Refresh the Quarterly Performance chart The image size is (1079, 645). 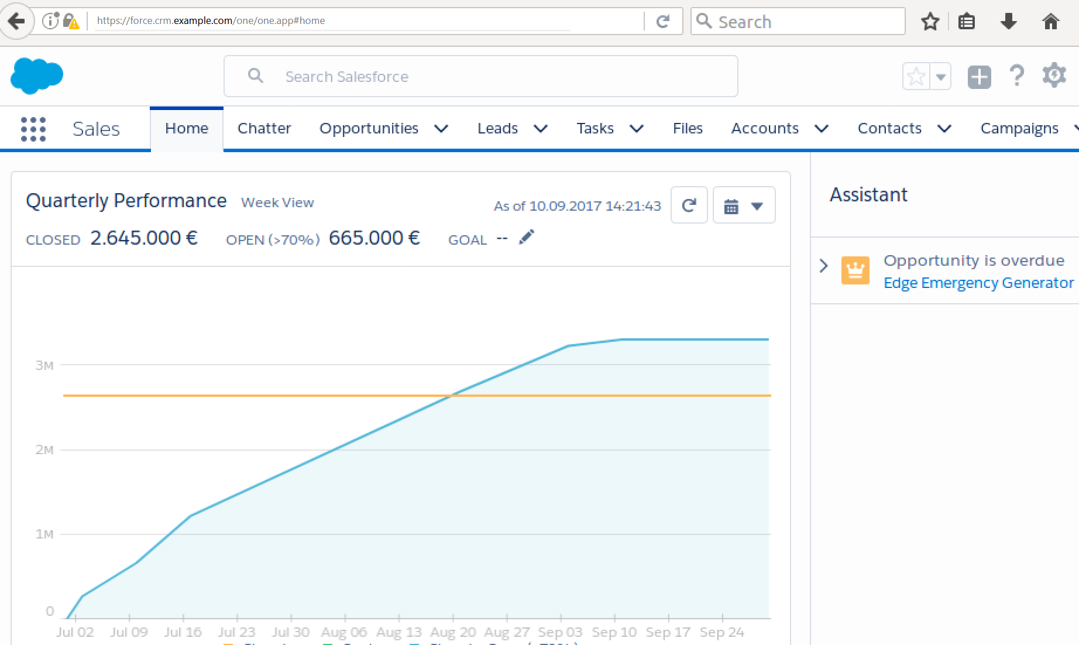[x=689, y=205]
